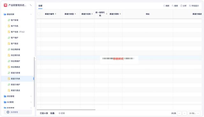Tick the select-all header checkbox
This screenshot has height=117, width=204.
click(39, 14)
